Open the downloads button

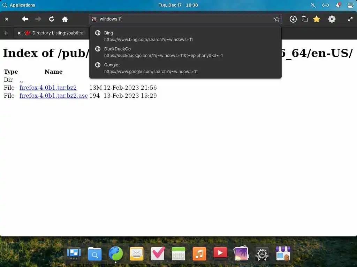pyautogui.click(x=293, y=19)
